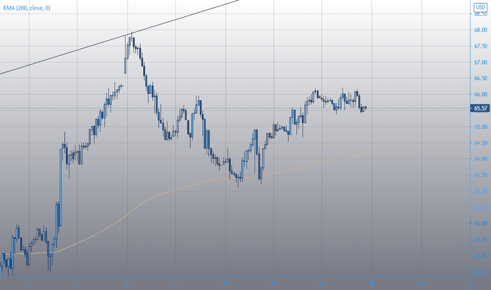The image size is (491, 290).
Task: Click the 64.00 price axis label
Action: point(480,159)
